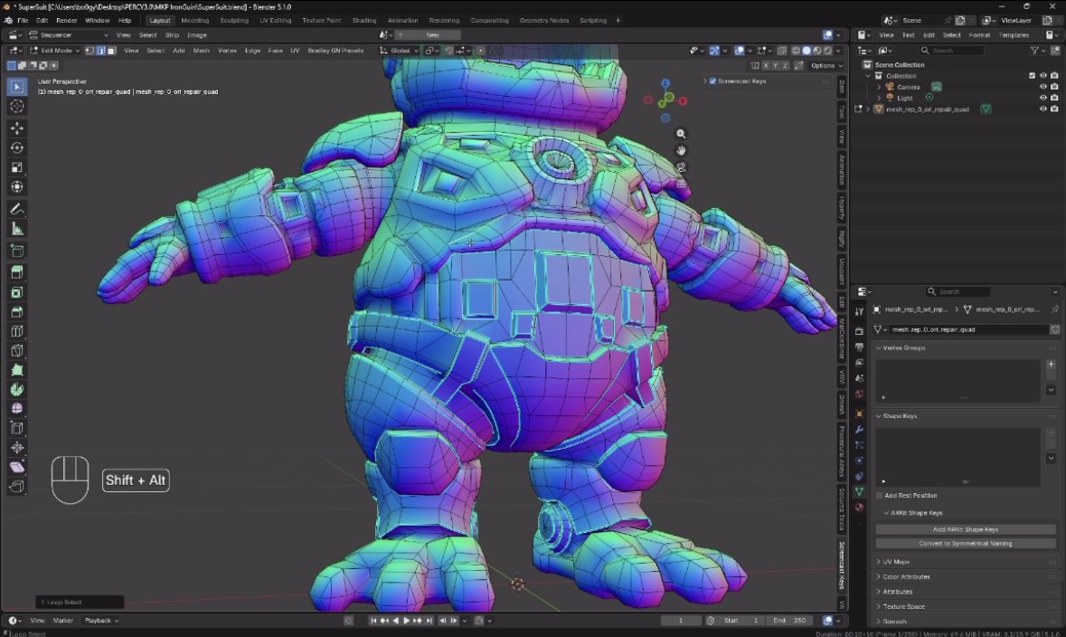Select the Move tool in toolbar
Viewport: 1066px width, 637px height.
click(x=17, y=128)
